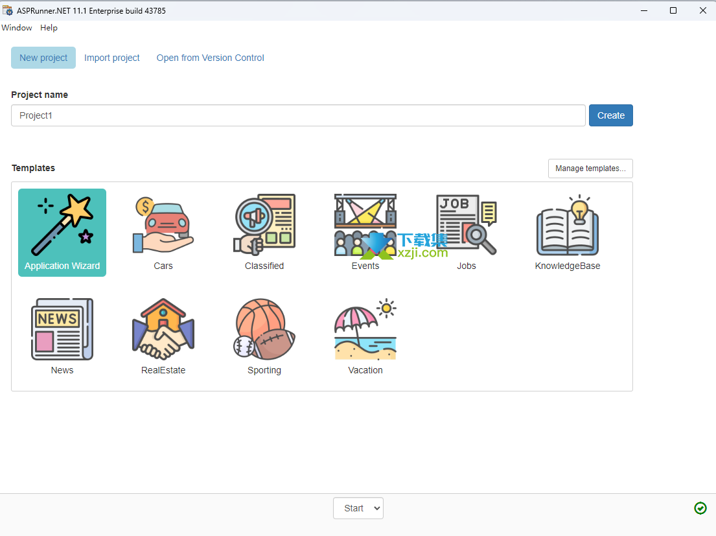This screenshot has height=536, width=716.
Task: Click the green checkmark status icon
Action: tap(700, 508)
